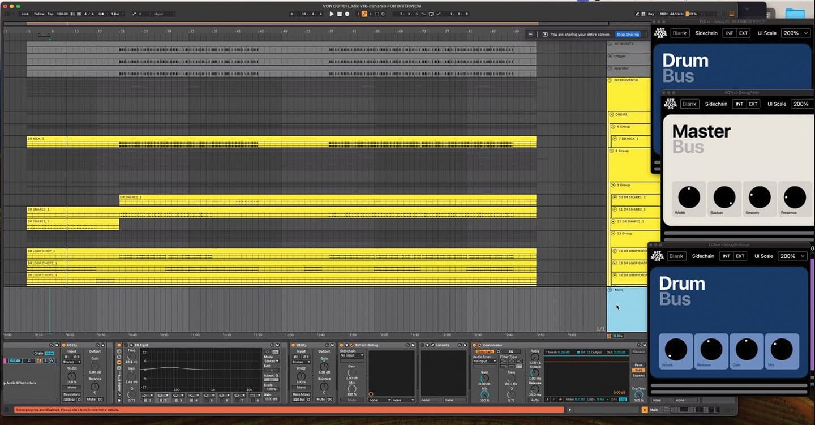Select RMS mode in the Compressor
The height and width of the screenshot is (425, 815).
(638, 370)
